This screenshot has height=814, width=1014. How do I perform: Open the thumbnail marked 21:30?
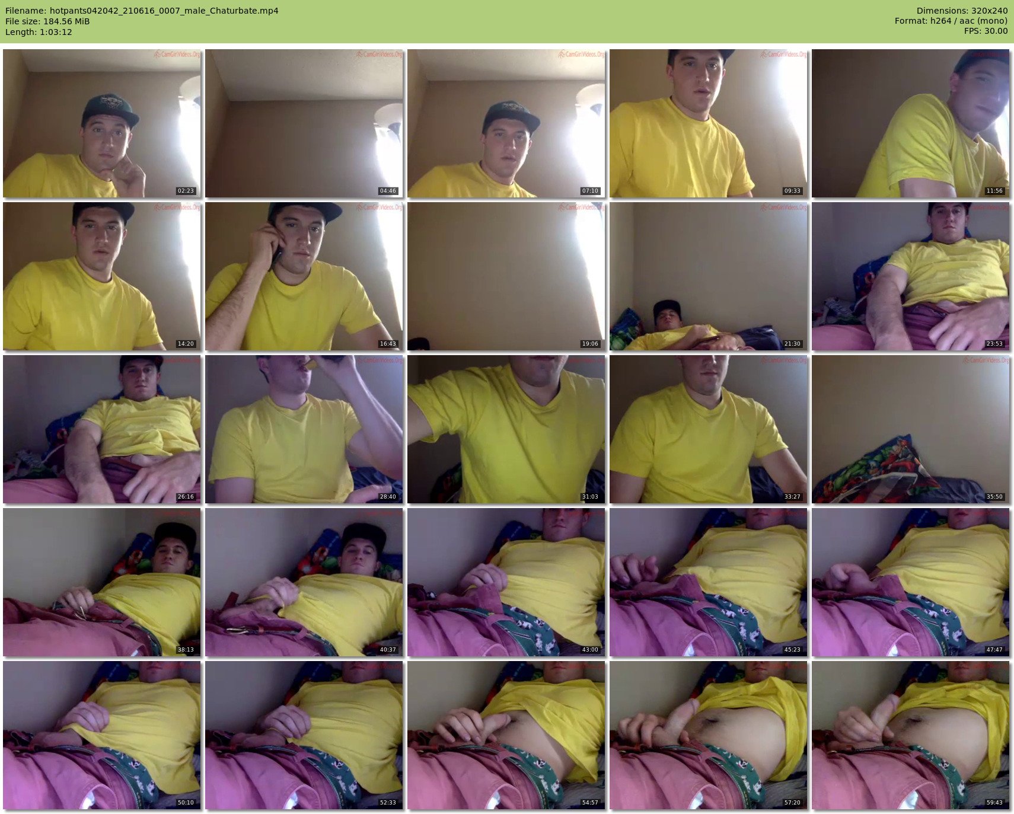click(708, 276)
